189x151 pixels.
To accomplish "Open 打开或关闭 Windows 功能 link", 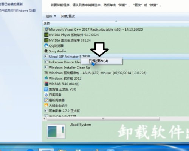I will point(18,11).
